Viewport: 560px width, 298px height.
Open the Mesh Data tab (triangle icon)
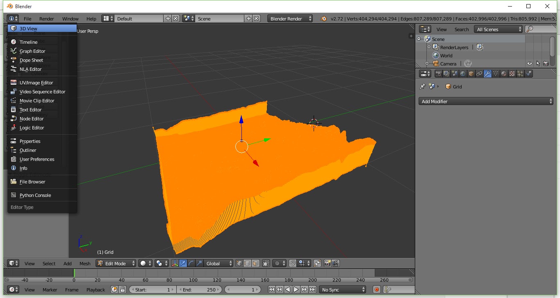click(x=496, y=74)
